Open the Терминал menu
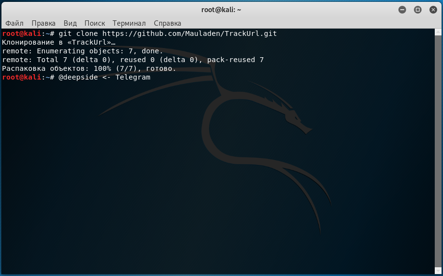 129,23
